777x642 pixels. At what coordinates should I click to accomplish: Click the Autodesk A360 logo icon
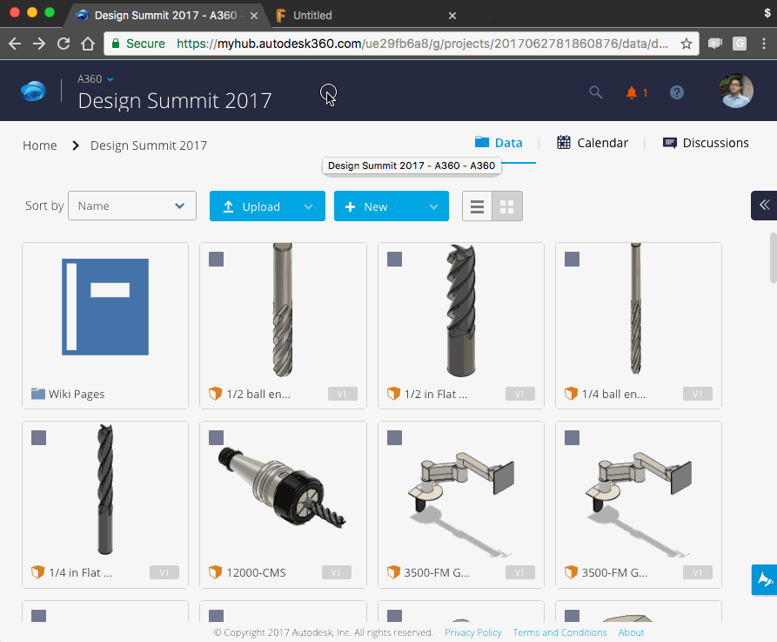click(x=34, y=91)
